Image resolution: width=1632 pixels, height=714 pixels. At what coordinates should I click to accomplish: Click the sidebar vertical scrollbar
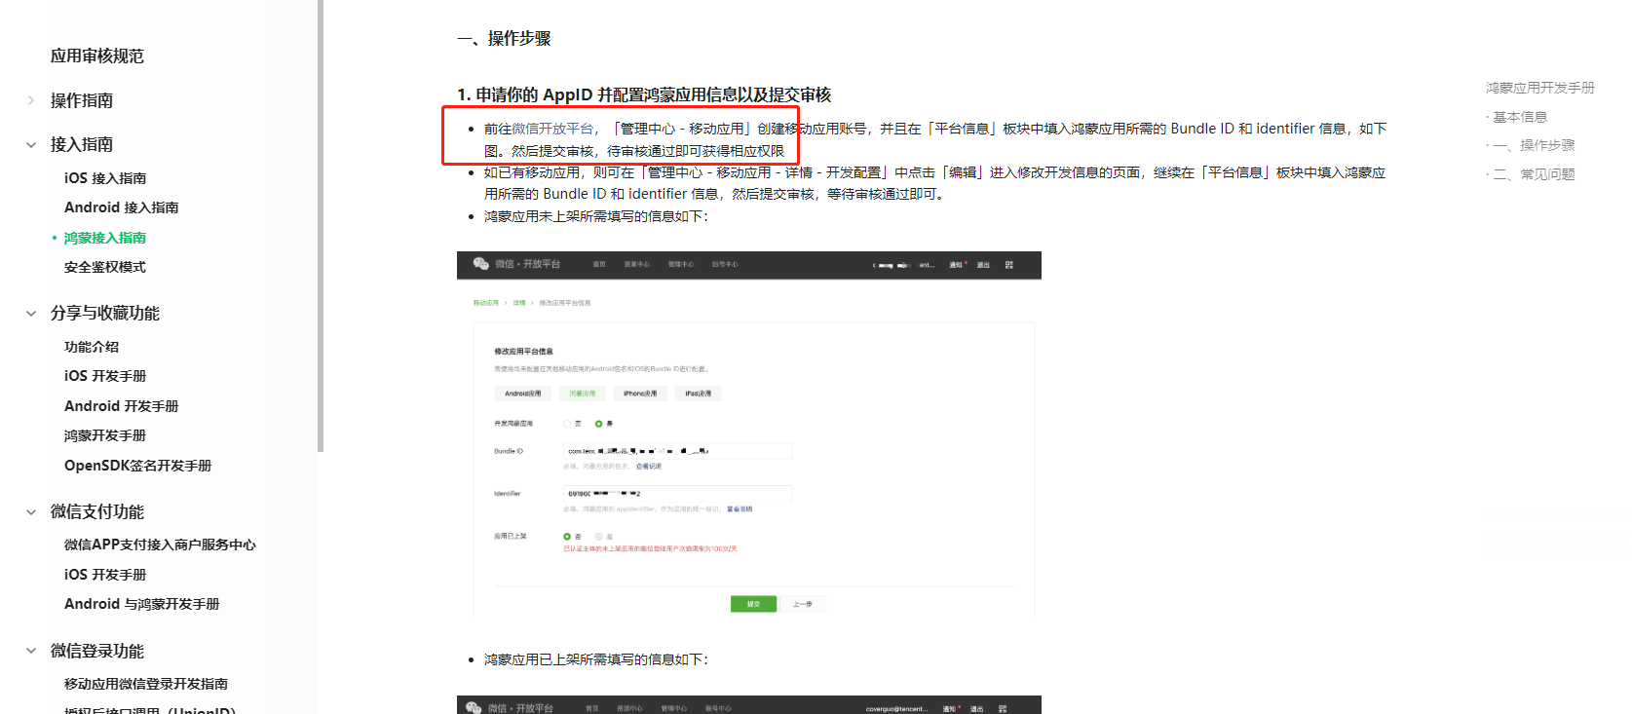tap(320, 226)
